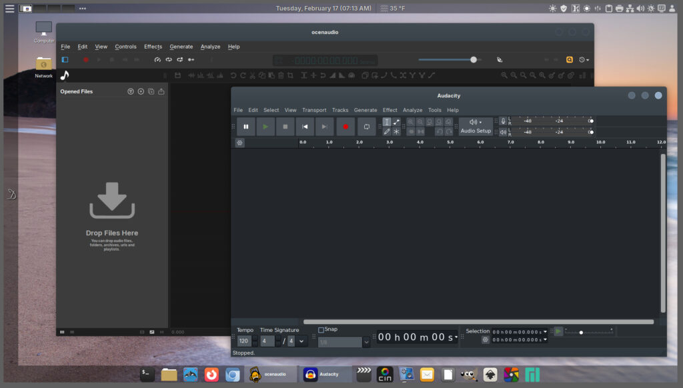Open Audacity's Transport menu
The width and height of the screenshot is (683, 388).
[x=314, y=110]
